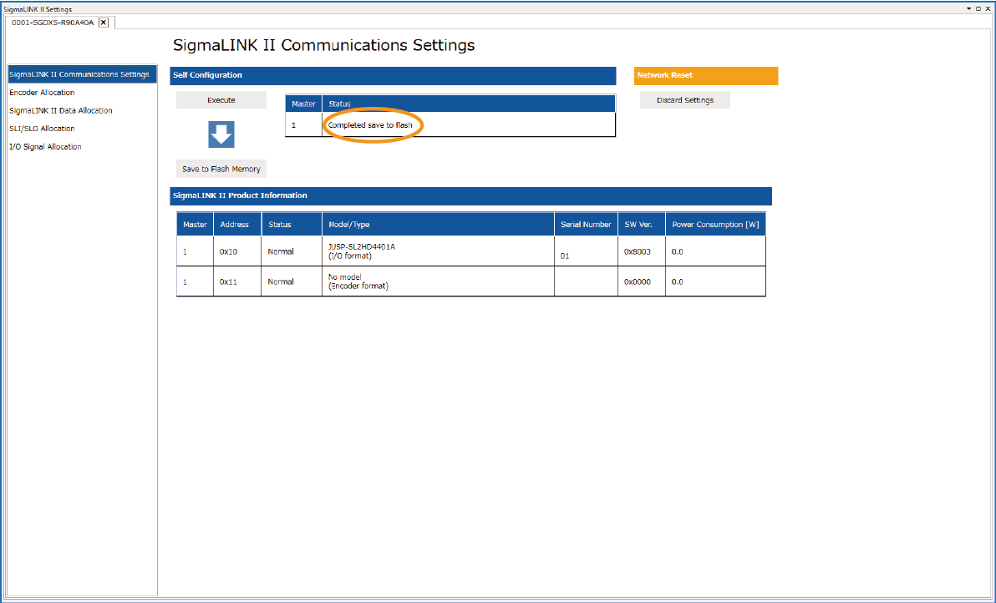
Task: Open I/O Signal Allocation section
Action: [x=45, y=147]
